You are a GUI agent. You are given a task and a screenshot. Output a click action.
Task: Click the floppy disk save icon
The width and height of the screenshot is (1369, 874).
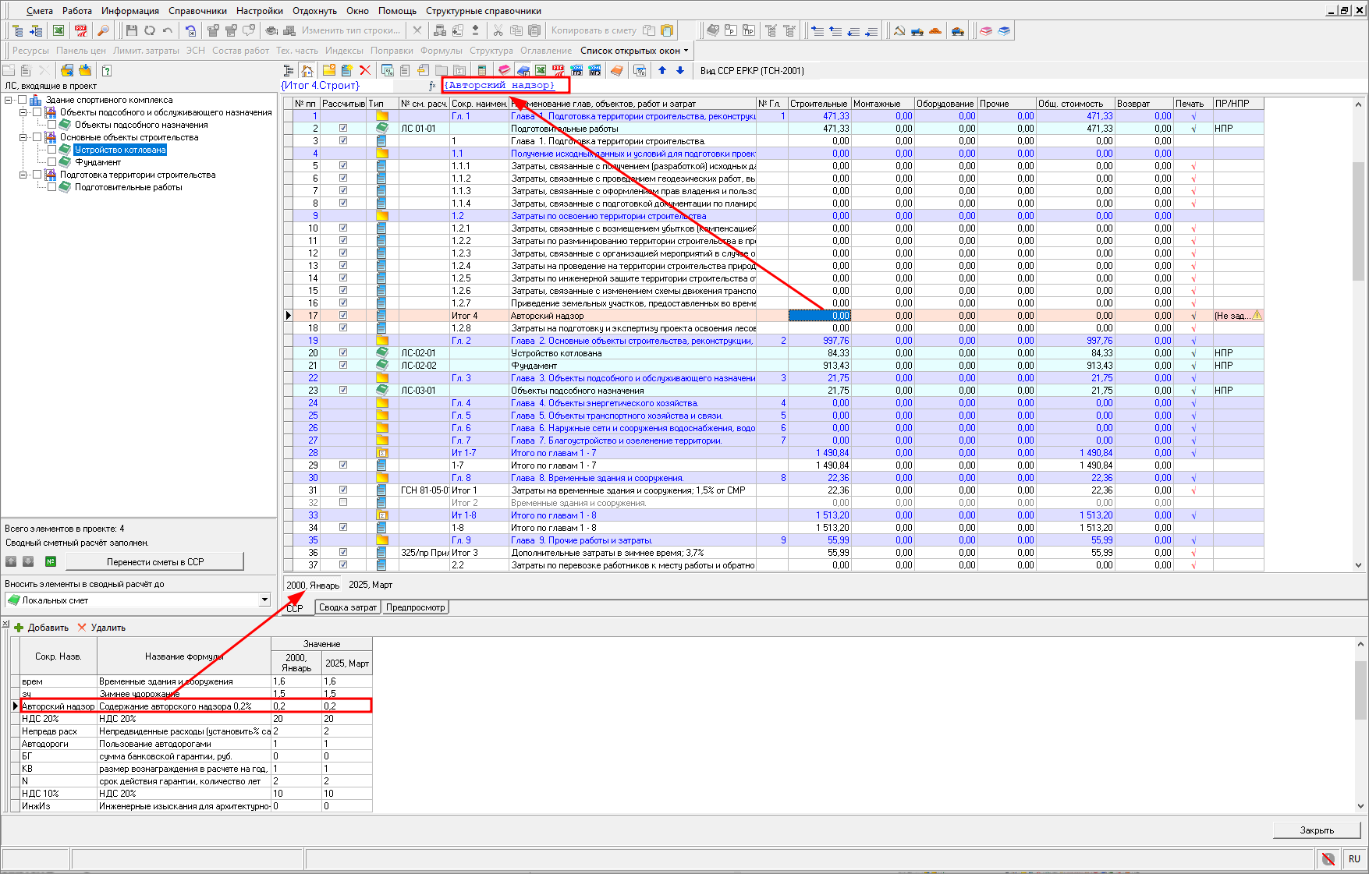tap(131, 30)
